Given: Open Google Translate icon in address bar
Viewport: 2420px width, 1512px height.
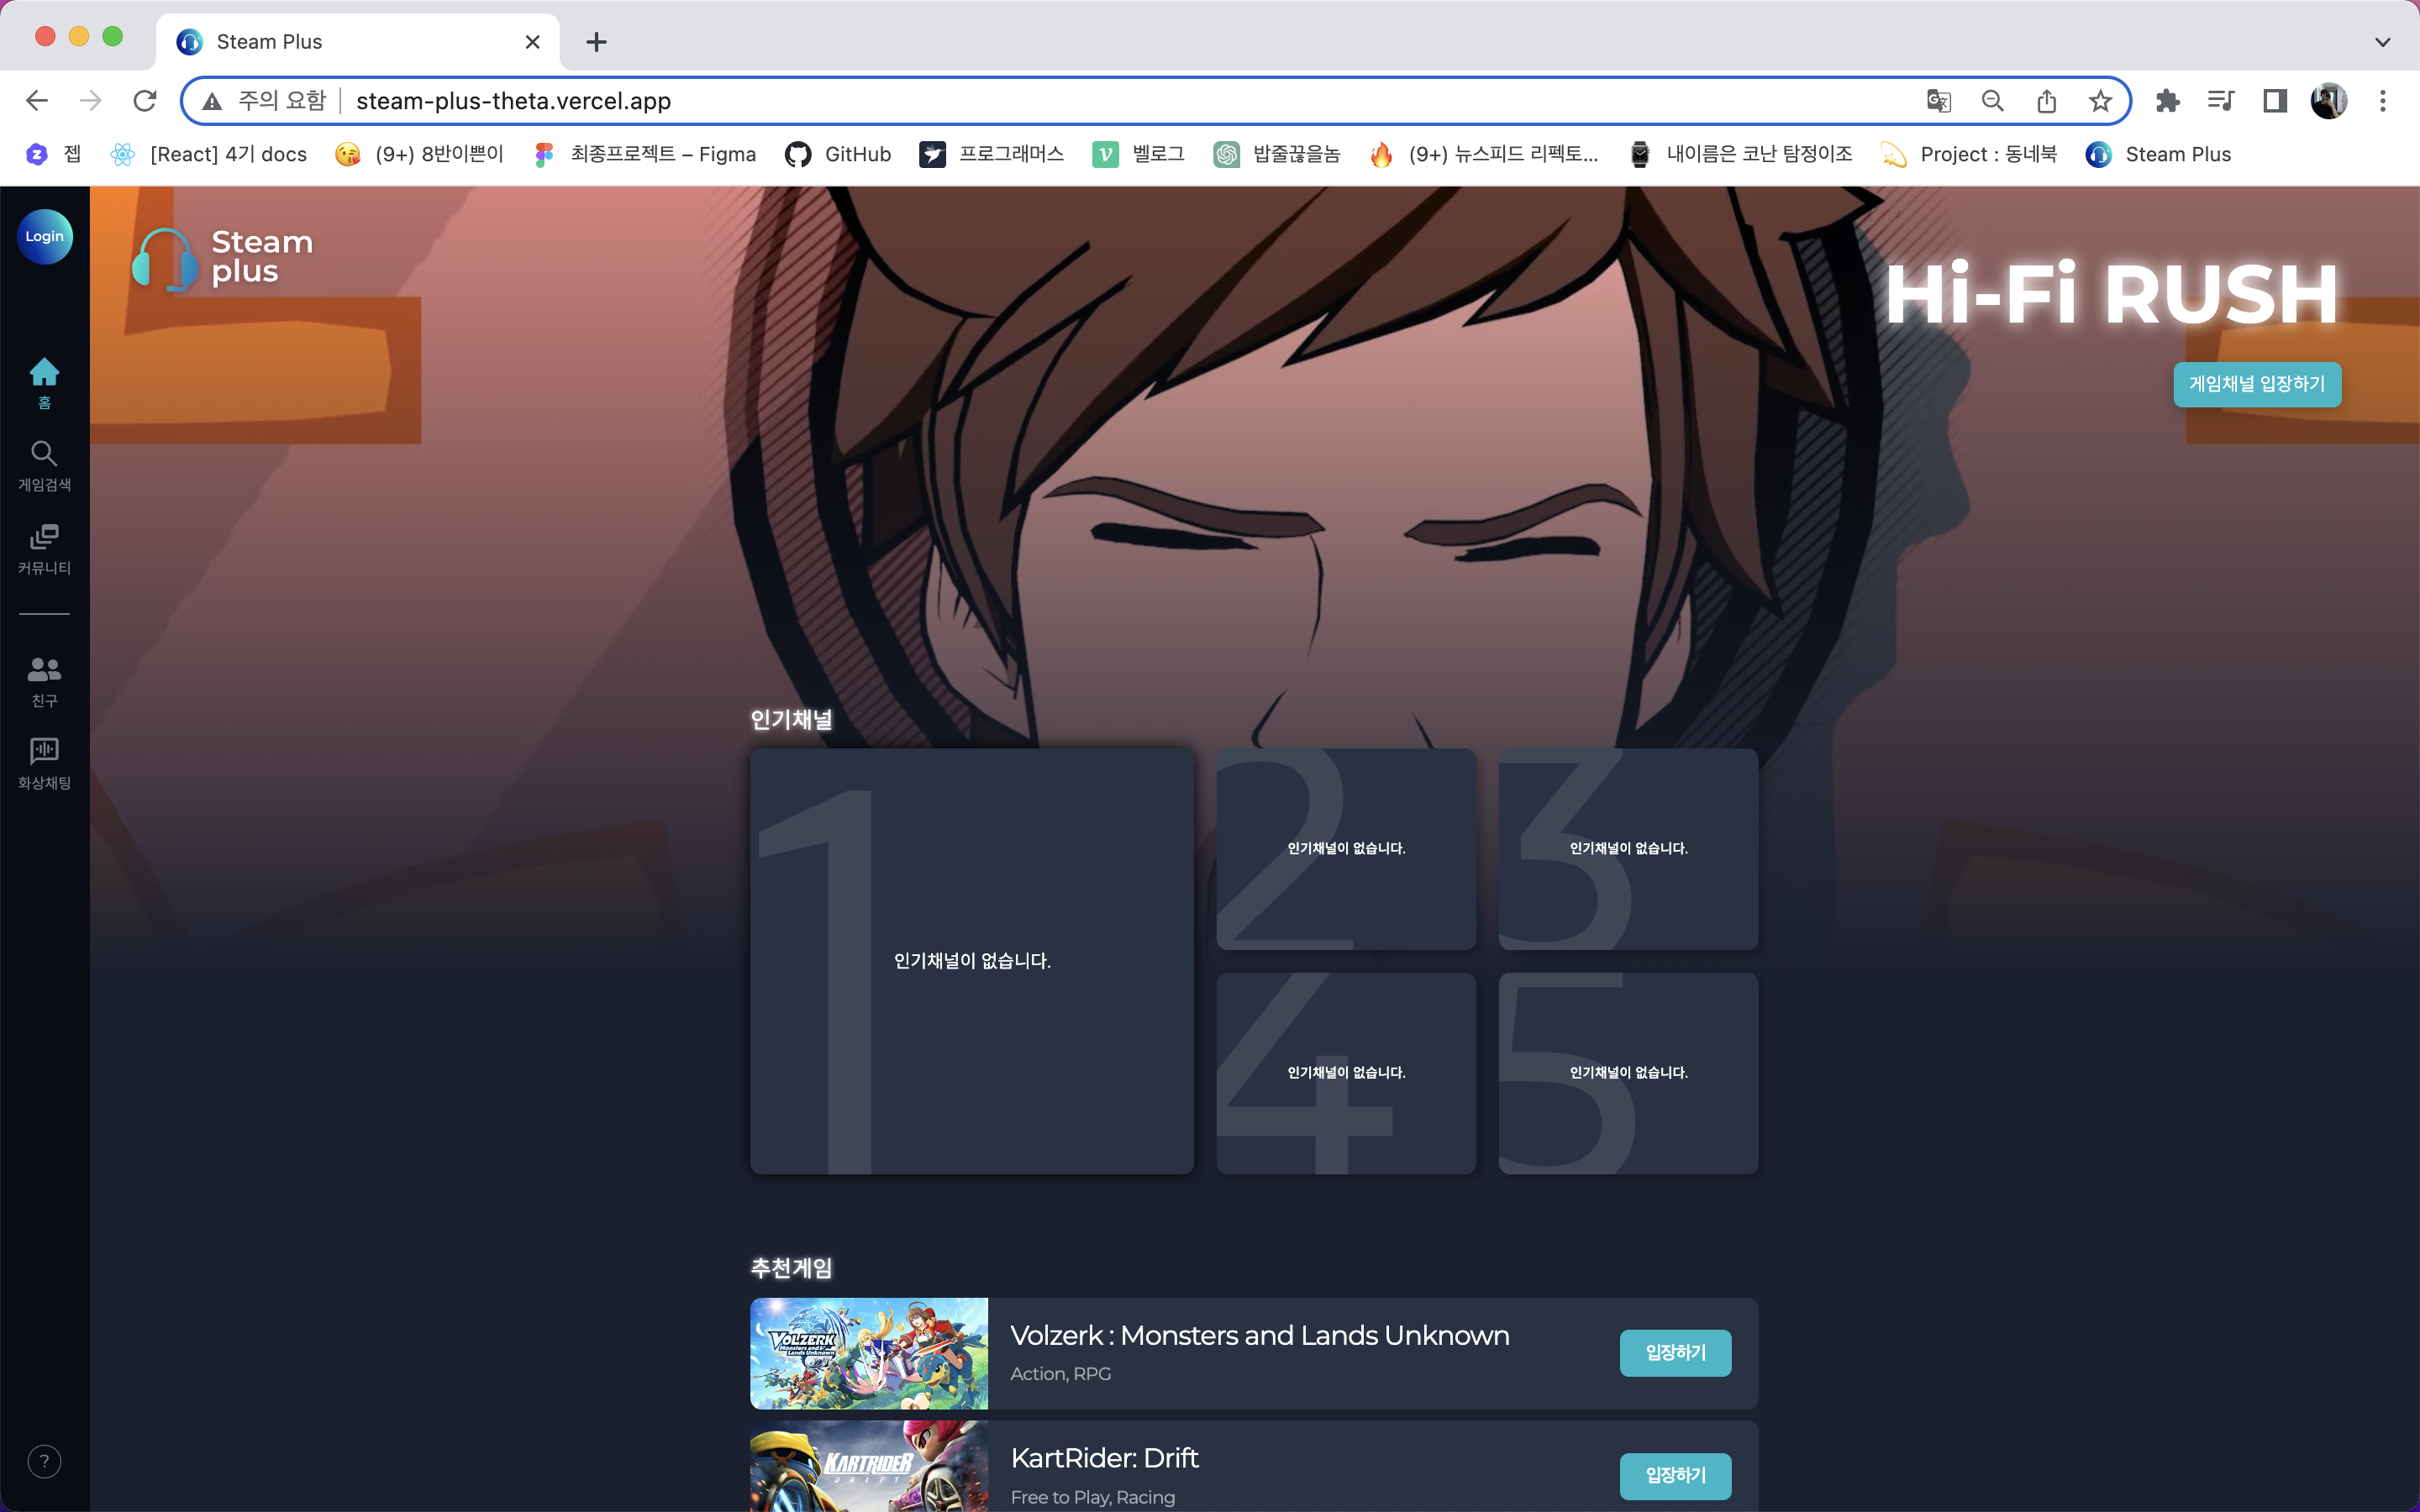Looking at the screenshot, I should 1940,100.
